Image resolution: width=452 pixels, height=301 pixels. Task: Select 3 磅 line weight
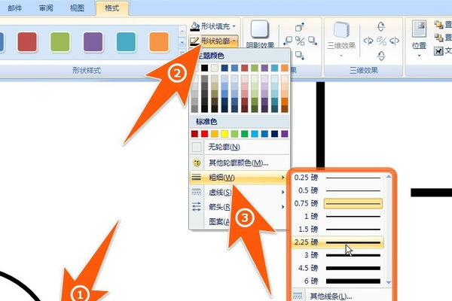point(337,255)
